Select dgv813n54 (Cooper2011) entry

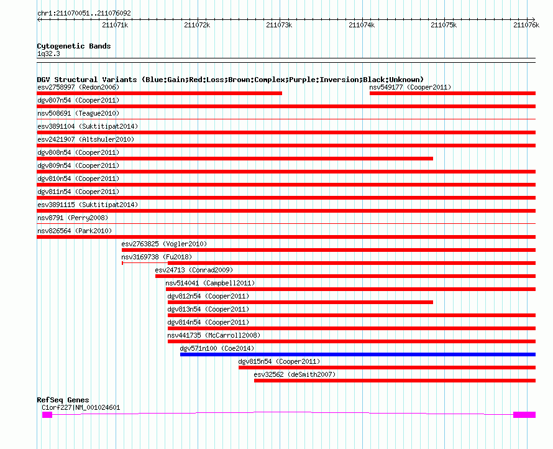tap(208, 309)
